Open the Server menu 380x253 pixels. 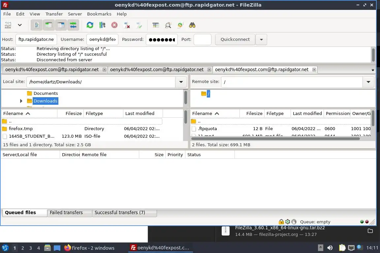pos(75,14)
